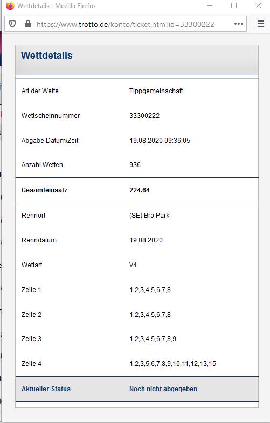Click the Gesamteinsatz amount 224.64
270x423 pixels.
point(140,190)
